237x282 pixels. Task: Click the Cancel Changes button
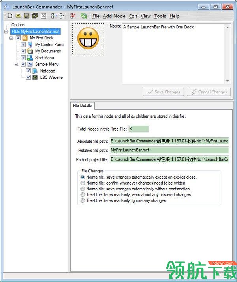coord(209,92)
